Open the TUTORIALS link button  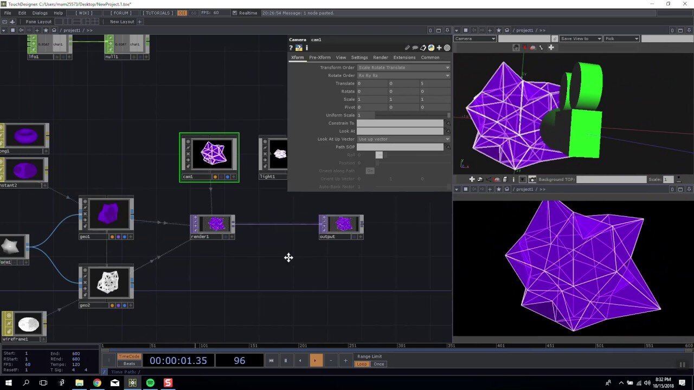[158, 13]
